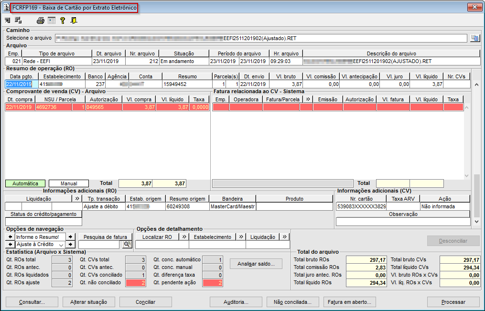Click the invoice search magnifier icon

pos(127,245)
